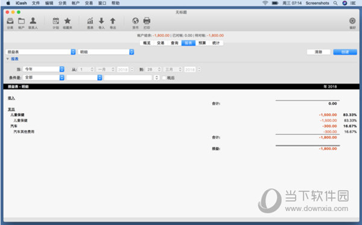The image size is (362, 225).
Task: Click the blue 创建 (create) button
Action: (345, 52)
